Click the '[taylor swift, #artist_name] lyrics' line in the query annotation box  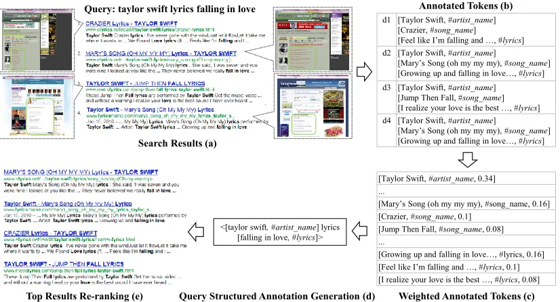point(280,227)
